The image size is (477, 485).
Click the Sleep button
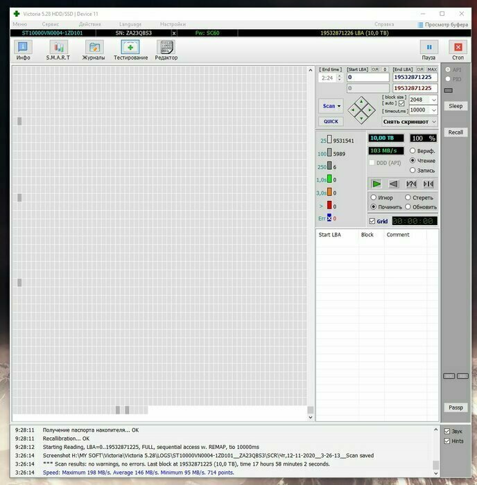456,106
